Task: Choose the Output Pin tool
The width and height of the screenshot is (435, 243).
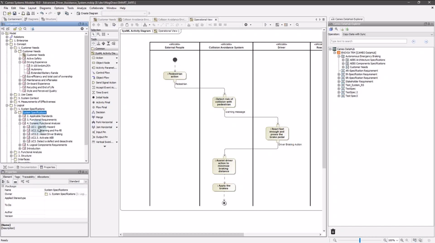Action: (101, 137)
